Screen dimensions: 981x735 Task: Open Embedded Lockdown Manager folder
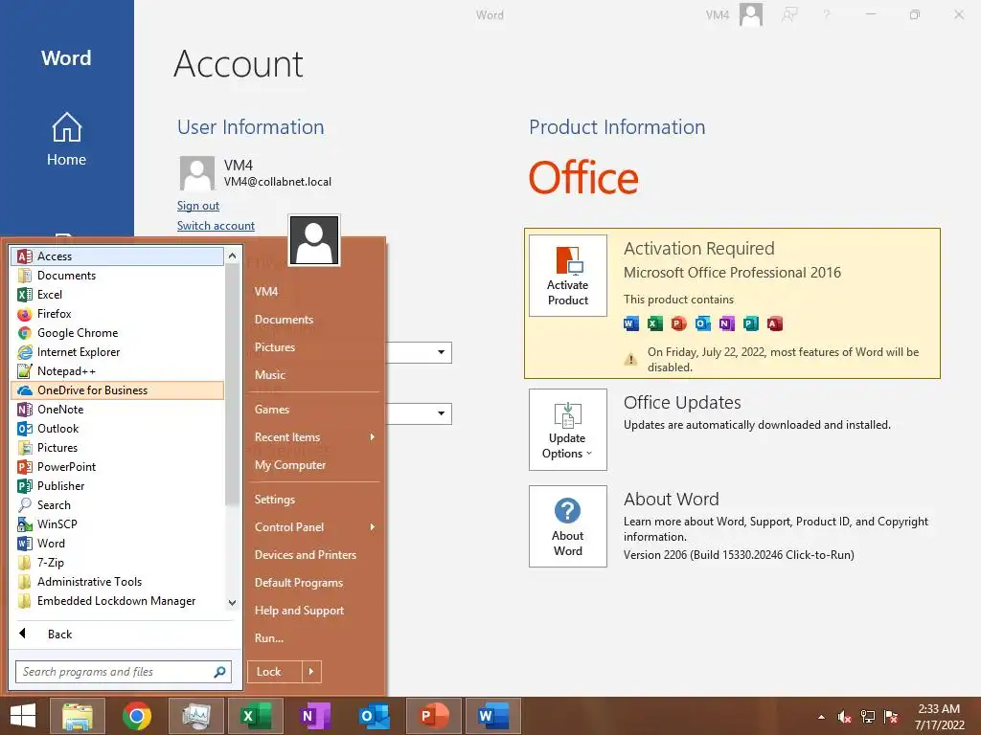click(x=117, y=601)
